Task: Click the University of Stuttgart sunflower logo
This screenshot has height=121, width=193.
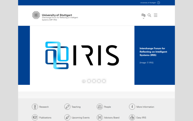Action: (x=36, y=15)
